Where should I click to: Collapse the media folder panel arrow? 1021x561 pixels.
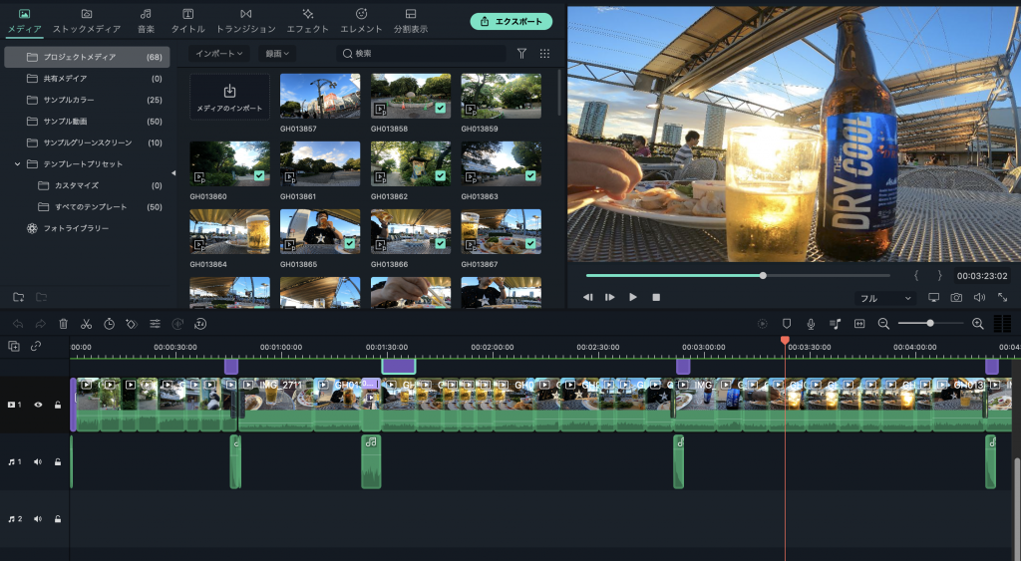(173, 173)
